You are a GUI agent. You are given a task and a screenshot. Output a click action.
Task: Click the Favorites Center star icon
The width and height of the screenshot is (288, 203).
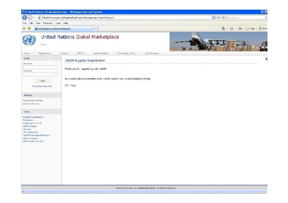(x=24, y=28)
